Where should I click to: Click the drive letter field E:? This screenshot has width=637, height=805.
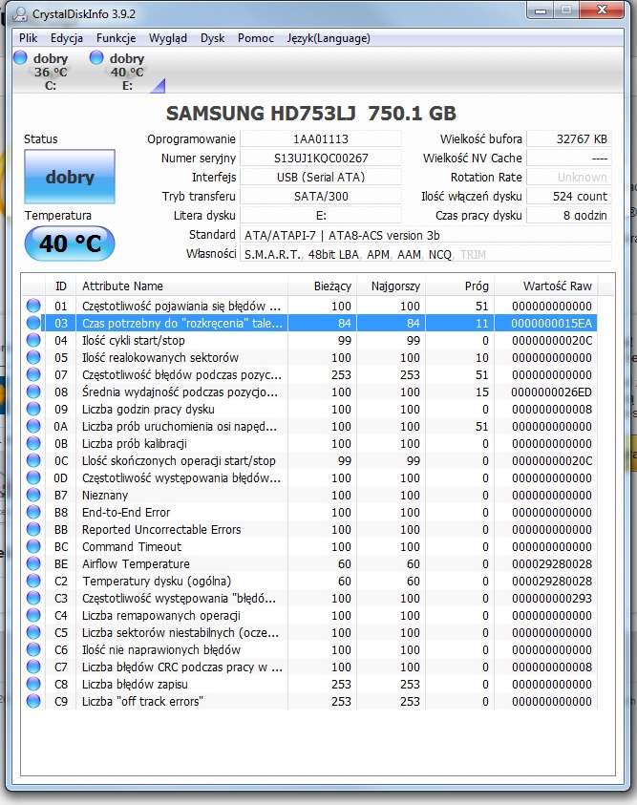point(321,215)
